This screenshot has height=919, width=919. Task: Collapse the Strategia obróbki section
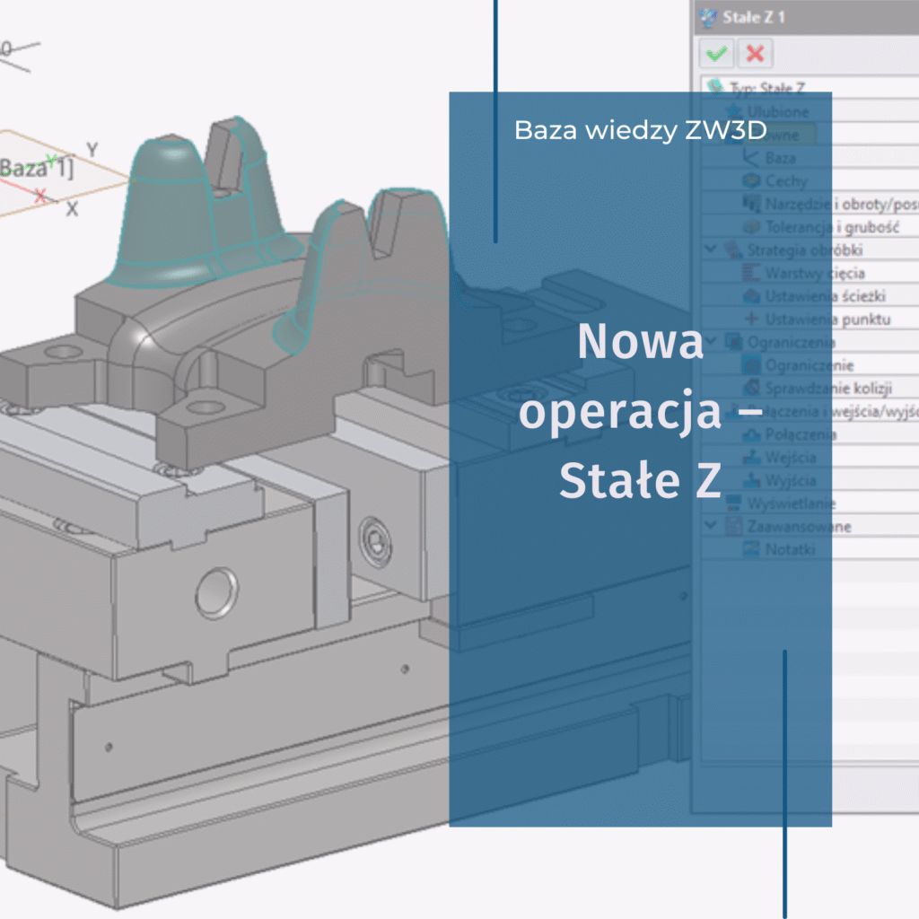click(711, 249)
